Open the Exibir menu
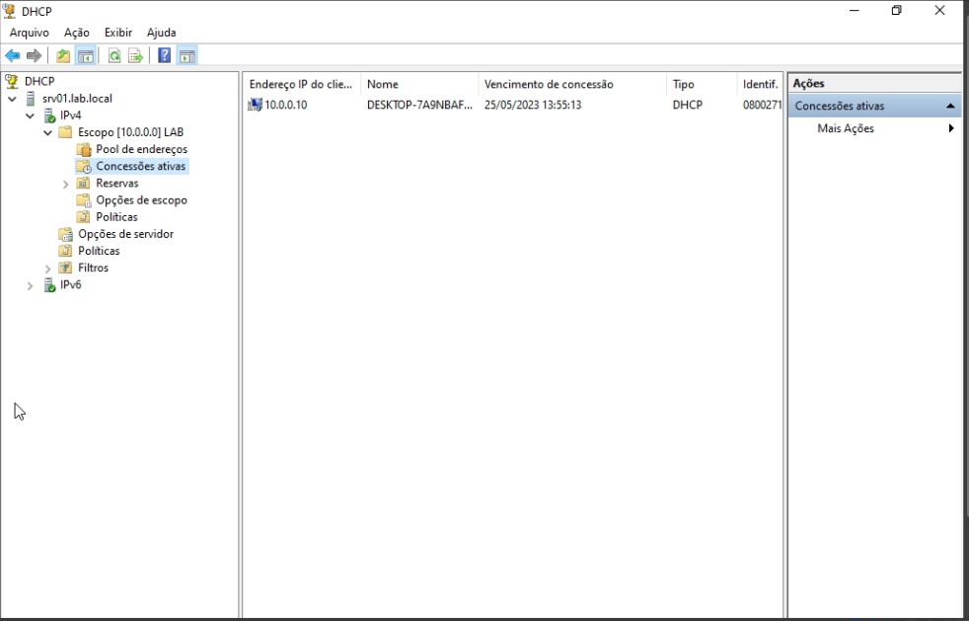Image resolution: width=969 pixels, height=621 pixels. click(x=118, y=33)
